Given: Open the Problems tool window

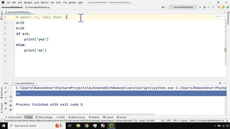Looking at the screenshot, I should click(94, 117).
